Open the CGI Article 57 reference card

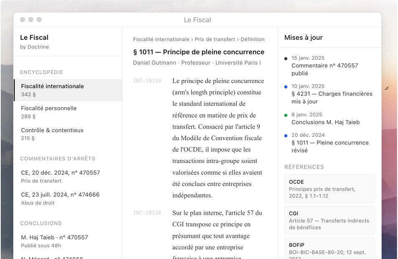(330, 220)
